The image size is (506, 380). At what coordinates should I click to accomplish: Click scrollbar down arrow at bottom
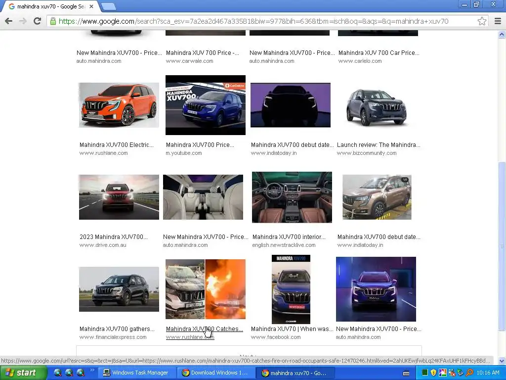point(502,361)
